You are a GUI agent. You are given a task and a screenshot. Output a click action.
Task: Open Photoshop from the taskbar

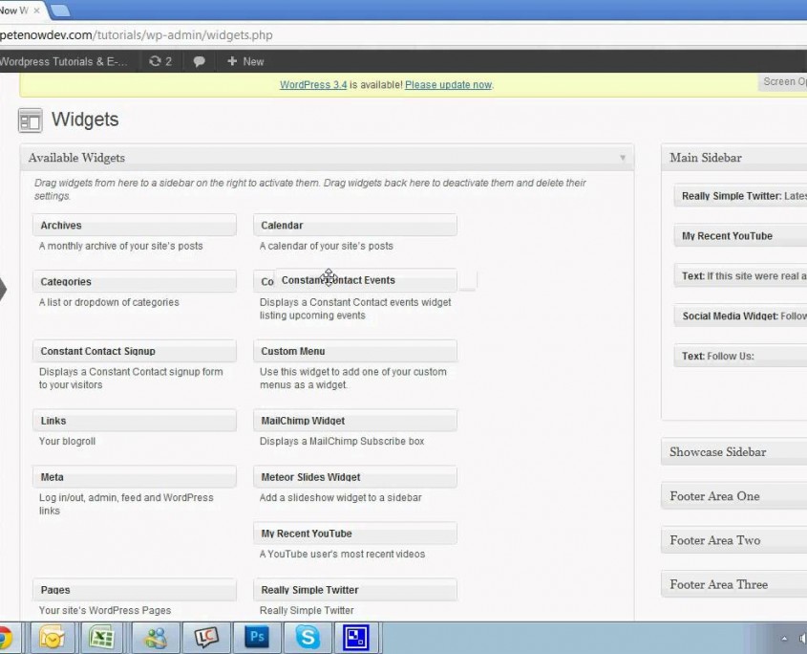click(x=257, y=637)
